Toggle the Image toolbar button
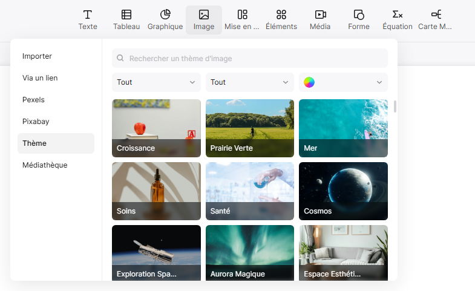475x291 pixels. (x=204, y=20)
